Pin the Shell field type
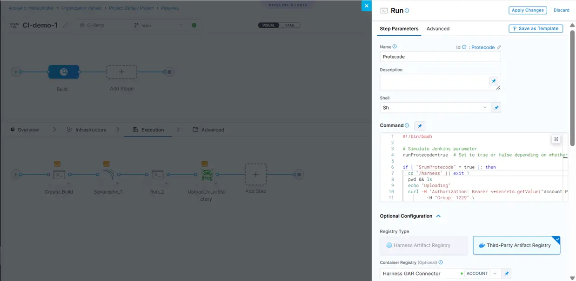Image resolution: width=576 pixels, height=281 pixels. click(496, 108)
